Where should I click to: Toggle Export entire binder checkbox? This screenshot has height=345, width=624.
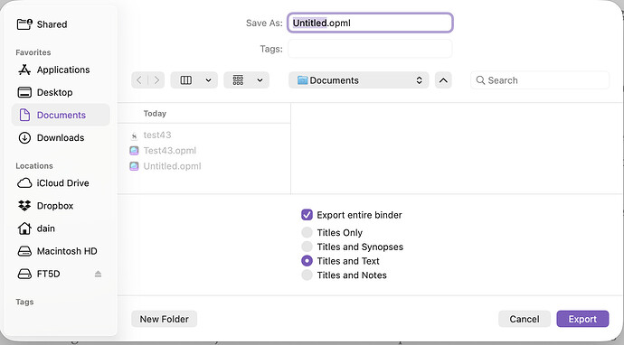[x=307, y=215]
